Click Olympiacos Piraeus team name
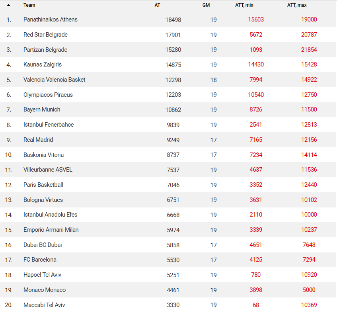337x309 pixels. click(x=48, y=95)
